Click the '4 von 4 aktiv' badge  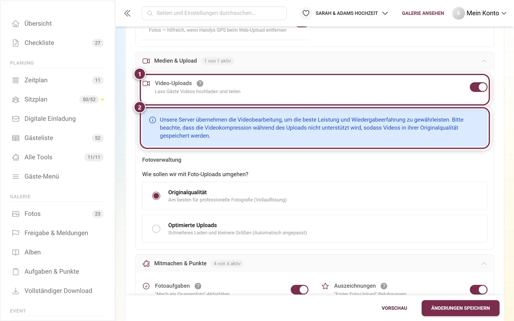(x=227, y=264)
